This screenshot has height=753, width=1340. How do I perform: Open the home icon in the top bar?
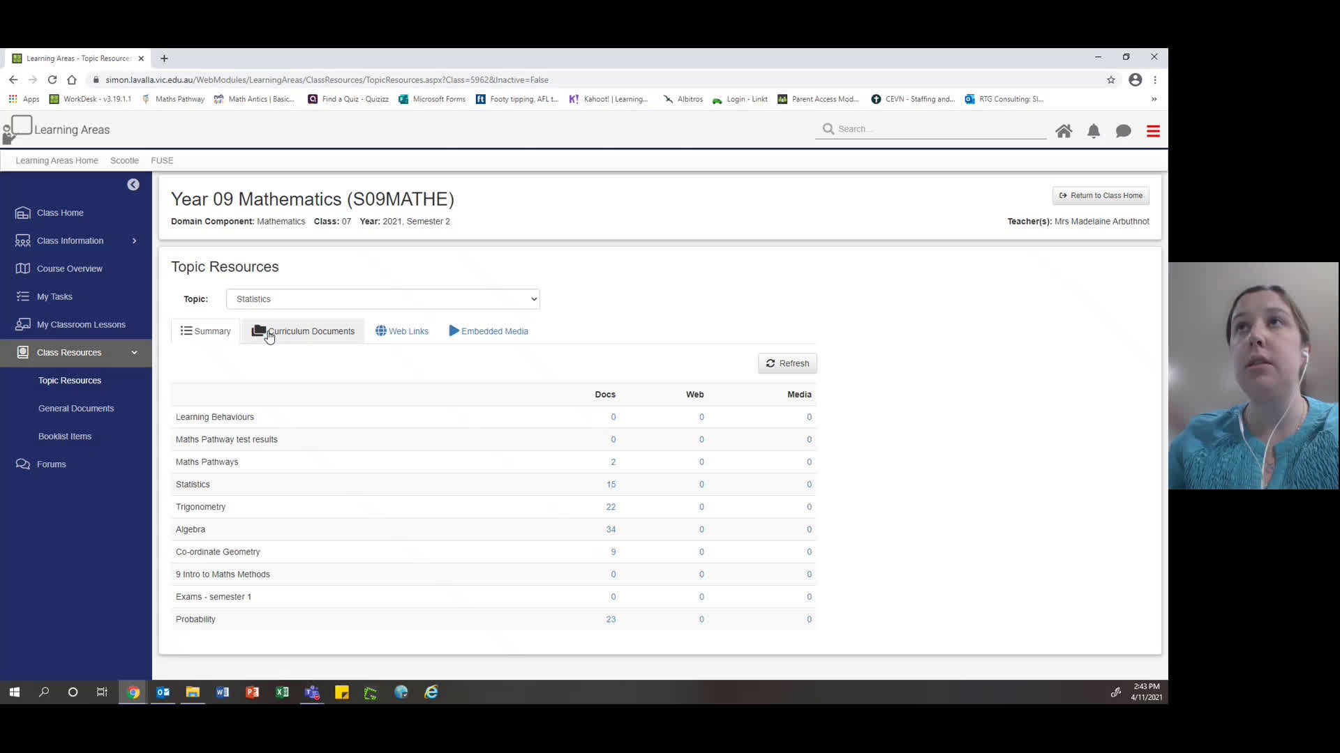(x=1064, y=130)
